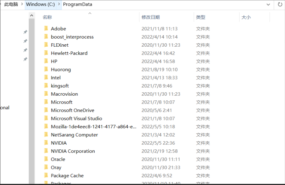Click the Macrovision folder icon
This screenshot has width=285, height=185.
point(46,94)
